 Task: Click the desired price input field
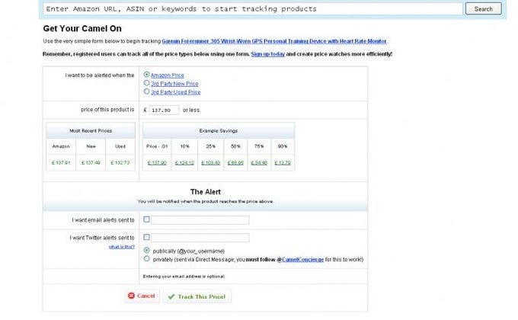click(x=165, y=110)
